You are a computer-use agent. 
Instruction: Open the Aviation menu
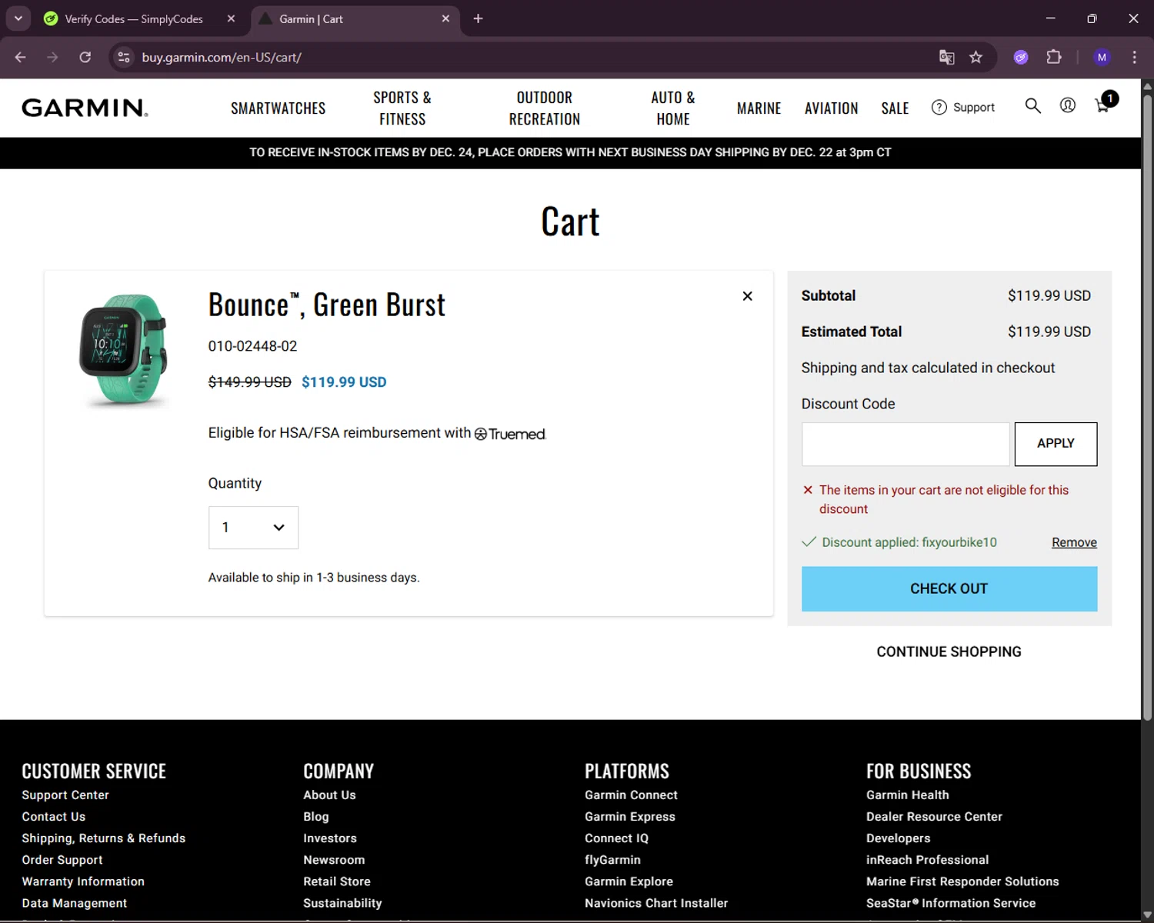[831, 108]
